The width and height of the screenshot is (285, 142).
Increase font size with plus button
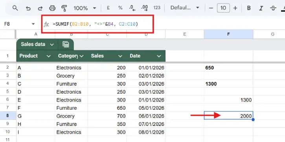click(x=235, y=8)
